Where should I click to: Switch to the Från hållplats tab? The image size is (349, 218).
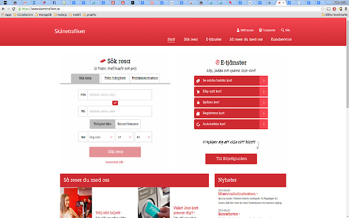115,78
